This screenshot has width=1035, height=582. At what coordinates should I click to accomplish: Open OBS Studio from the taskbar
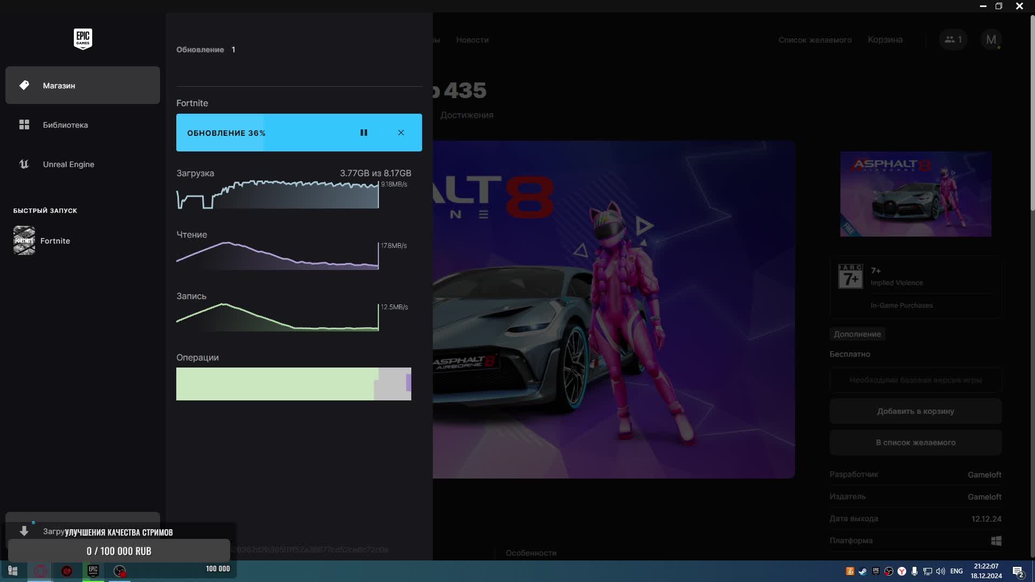[120, 571]
